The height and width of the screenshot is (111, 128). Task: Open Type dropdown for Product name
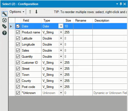pyautogui.click(x=61, y=32)
